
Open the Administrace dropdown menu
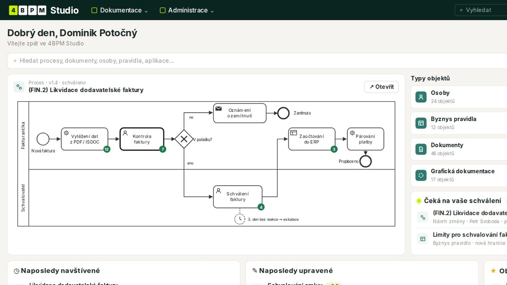click(187, 10)
